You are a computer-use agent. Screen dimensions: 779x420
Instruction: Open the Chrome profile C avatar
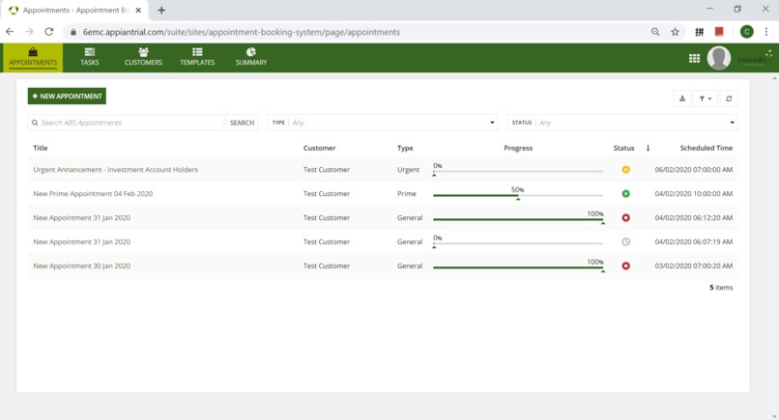click(746, 32)
